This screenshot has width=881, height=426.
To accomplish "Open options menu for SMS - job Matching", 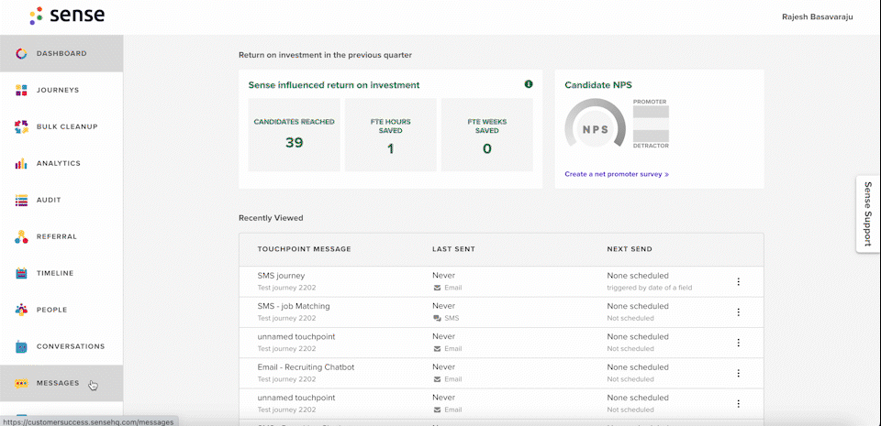I will click(738, 312).
